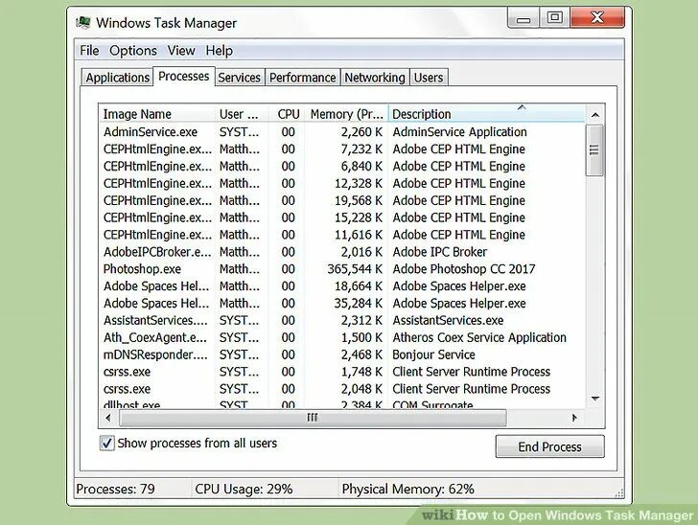
Task: Open the Options menu
Action: click(133, 50)
